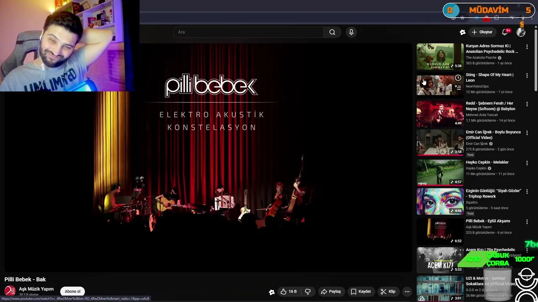Image resolution: width=538 pixels, height=302 pixels.
Task: Open the title Redd - Şebnem Ferah / Her Neyse
Action: coord(491,106)
